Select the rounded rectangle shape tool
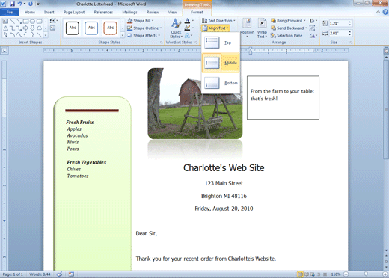 click(39, 22)
